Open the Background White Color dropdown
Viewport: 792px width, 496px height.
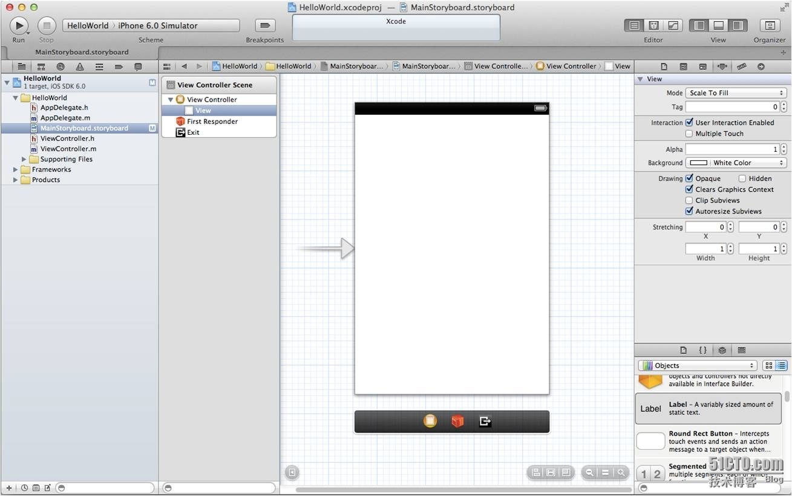736,163
